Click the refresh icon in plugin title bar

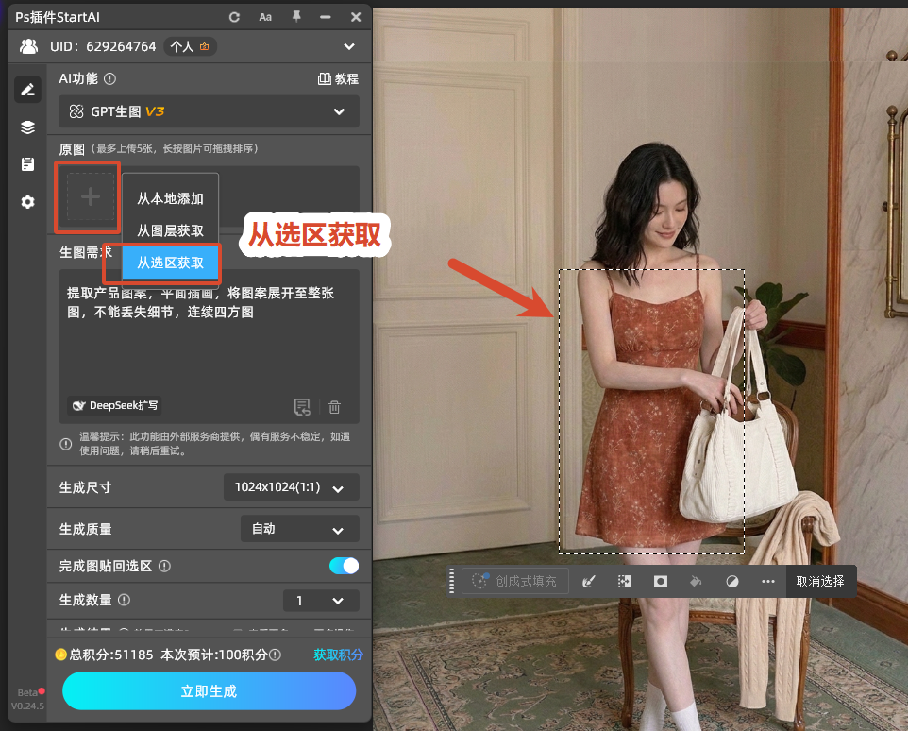234,17
